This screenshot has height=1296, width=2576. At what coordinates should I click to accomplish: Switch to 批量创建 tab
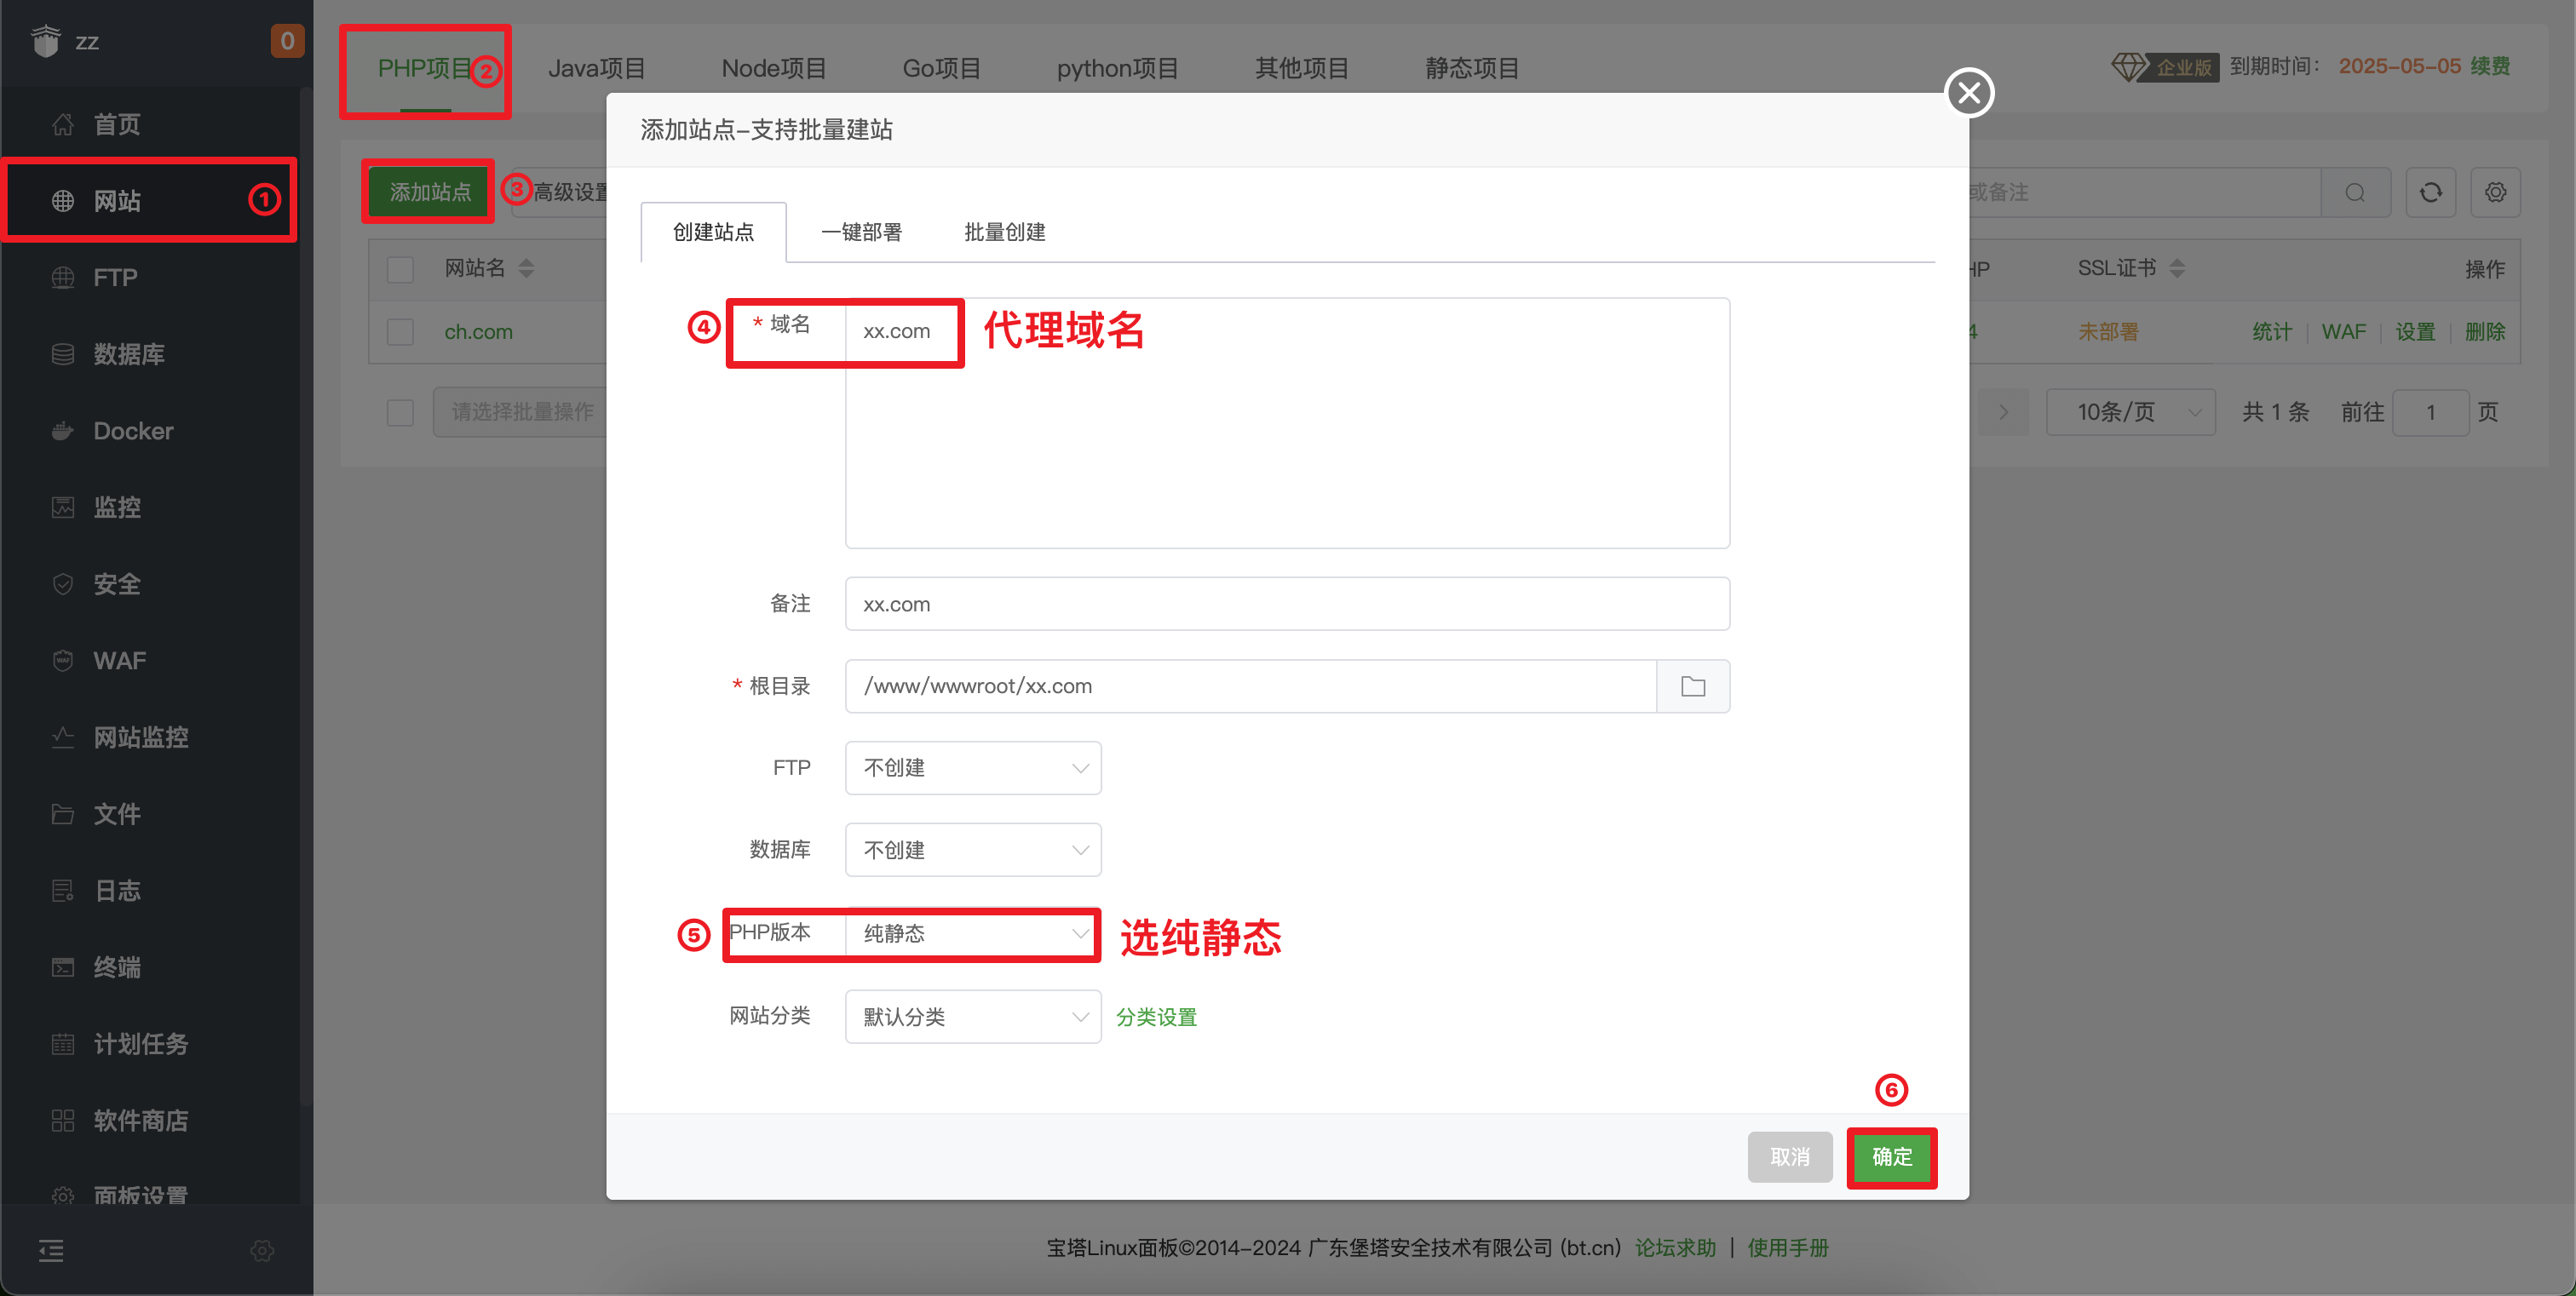click(x=1000, y=232)
